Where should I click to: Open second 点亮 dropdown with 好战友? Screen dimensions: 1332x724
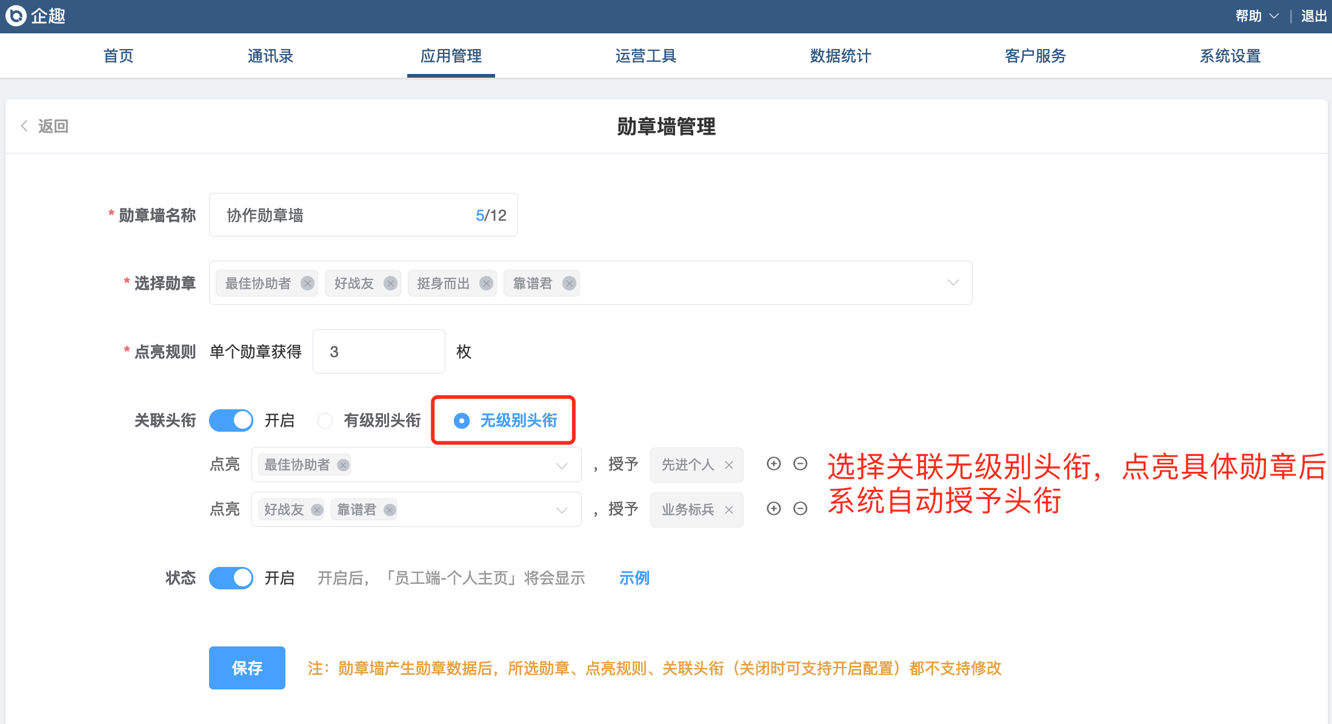point(562,510)
